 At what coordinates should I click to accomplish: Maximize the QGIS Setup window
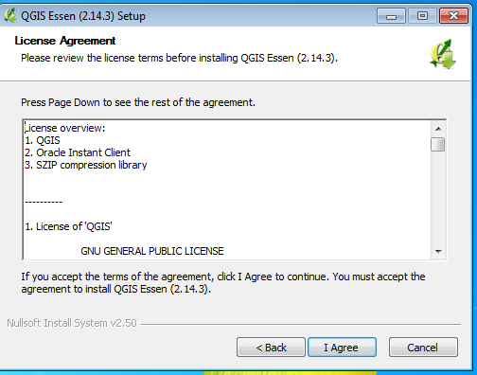tap(422, 16)
